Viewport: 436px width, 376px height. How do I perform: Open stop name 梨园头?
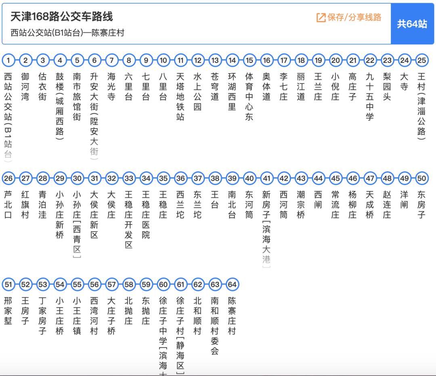387,87
